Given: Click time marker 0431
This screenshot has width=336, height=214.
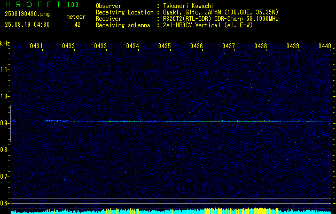Looking at the screenshot, I should pyautogui.click(x=36, y=46).
